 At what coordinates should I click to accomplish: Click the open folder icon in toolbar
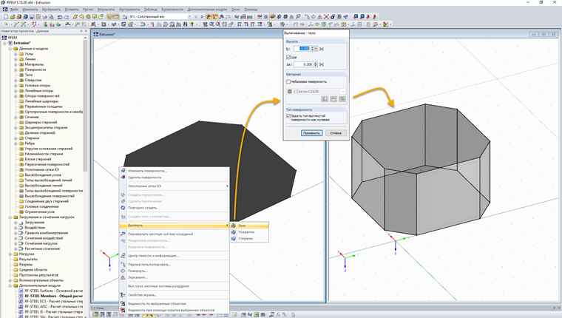tap(12, 16)
